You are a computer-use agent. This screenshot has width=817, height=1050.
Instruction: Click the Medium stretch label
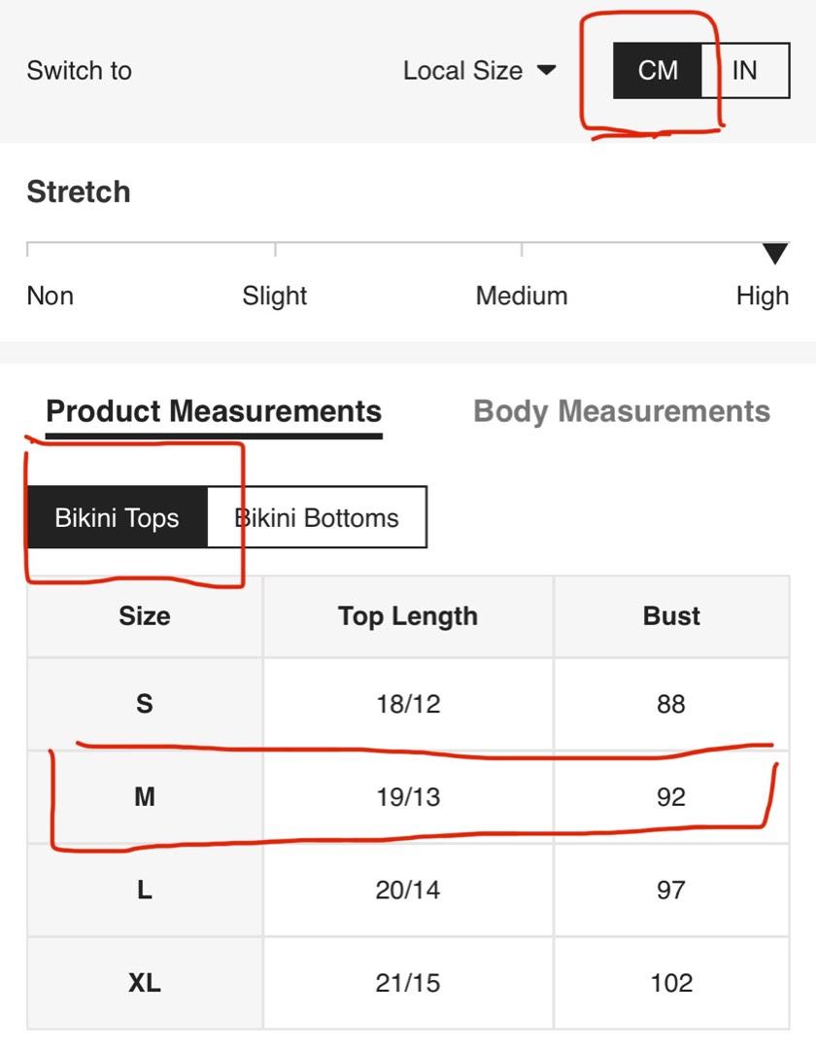(x=522, y=296)
